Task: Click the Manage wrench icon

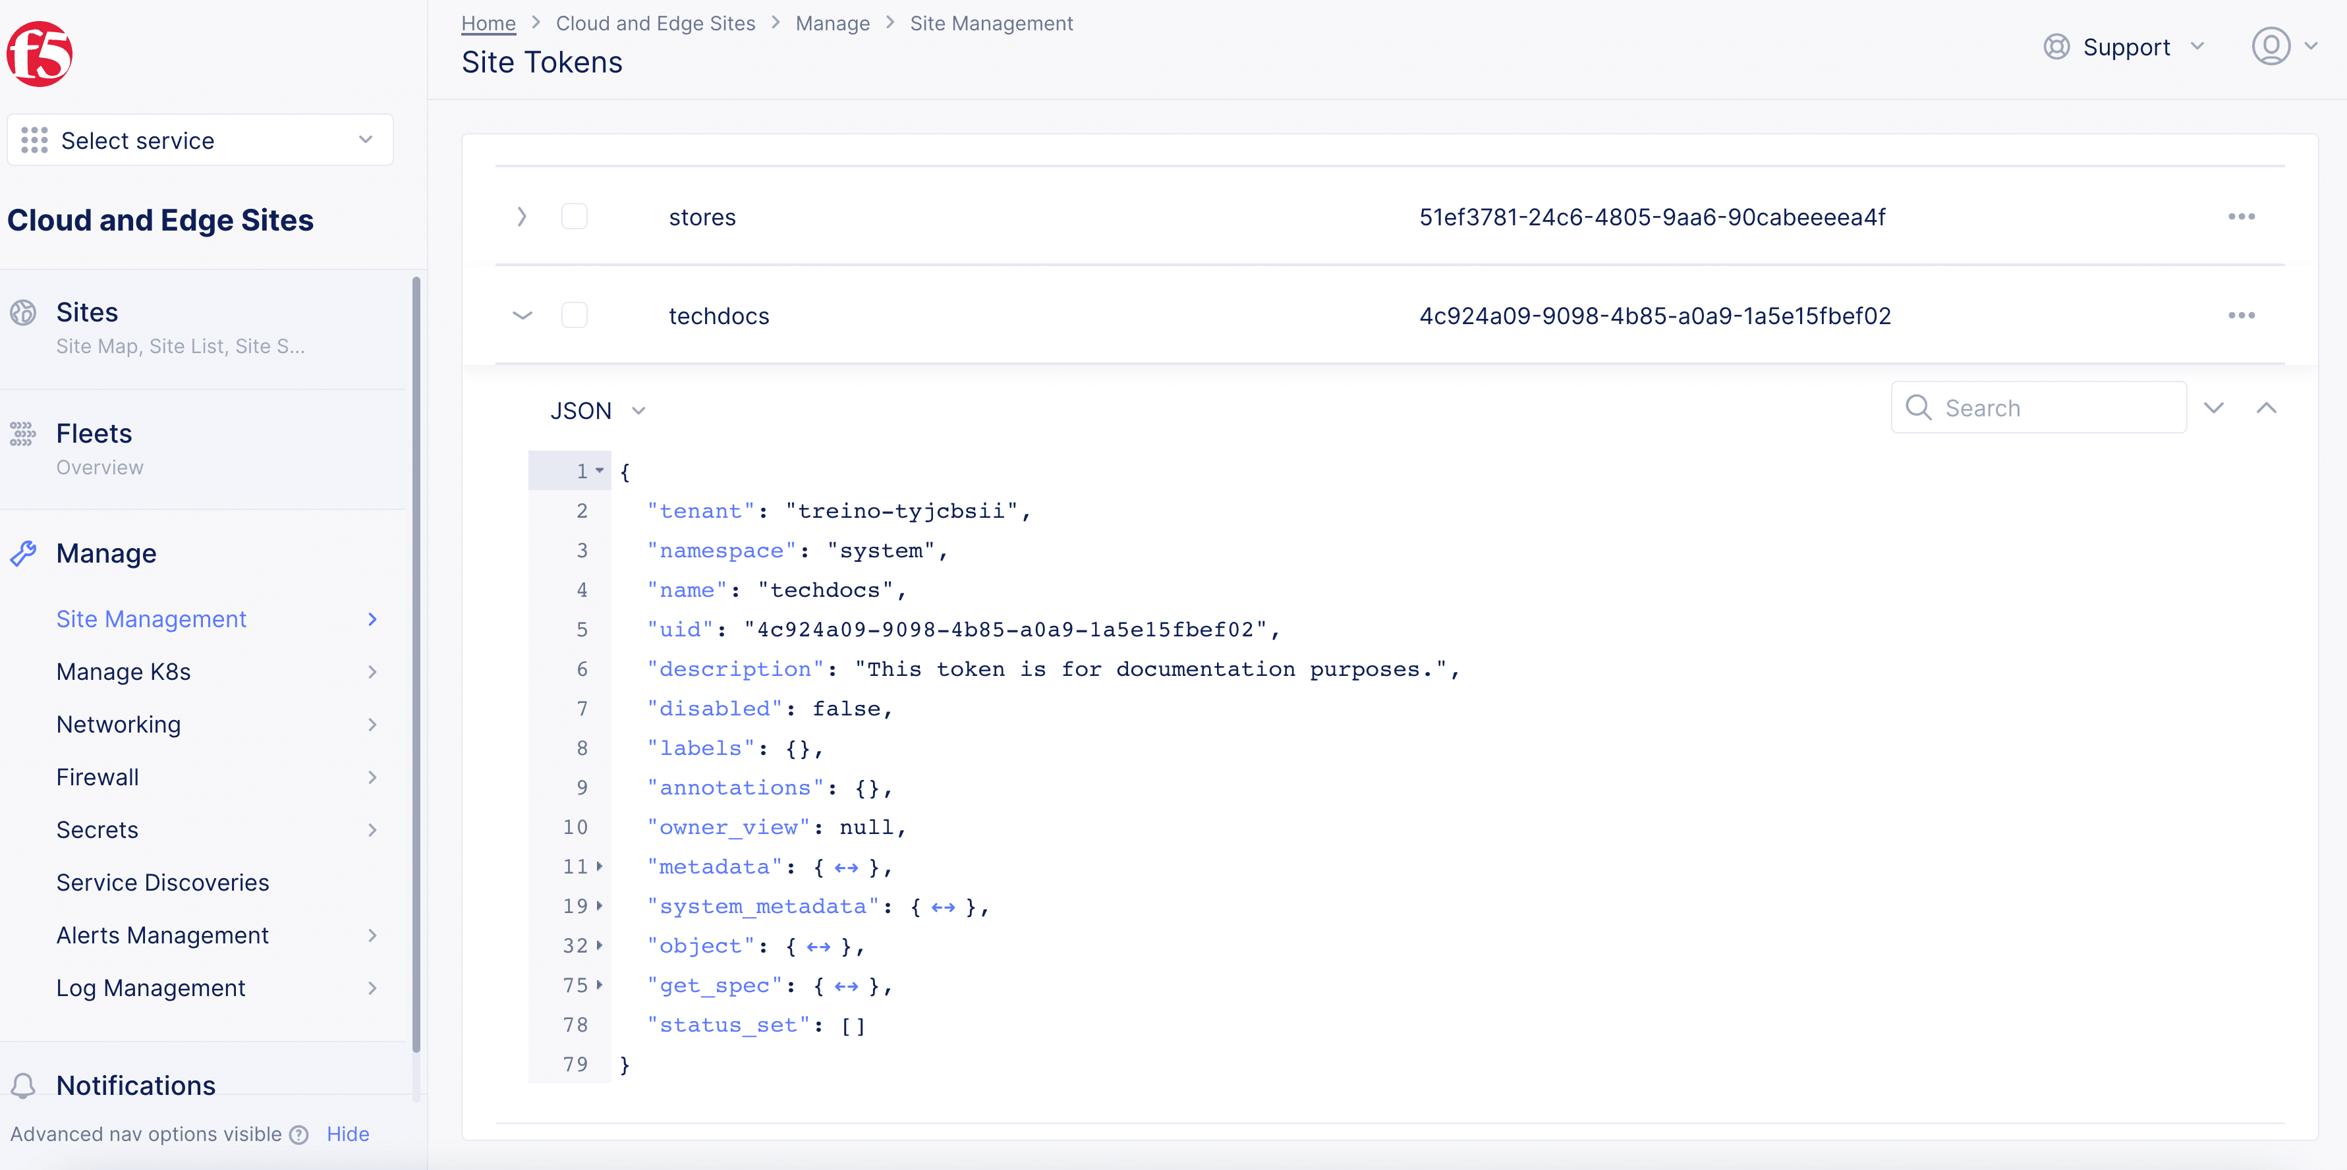Action: 24,553
